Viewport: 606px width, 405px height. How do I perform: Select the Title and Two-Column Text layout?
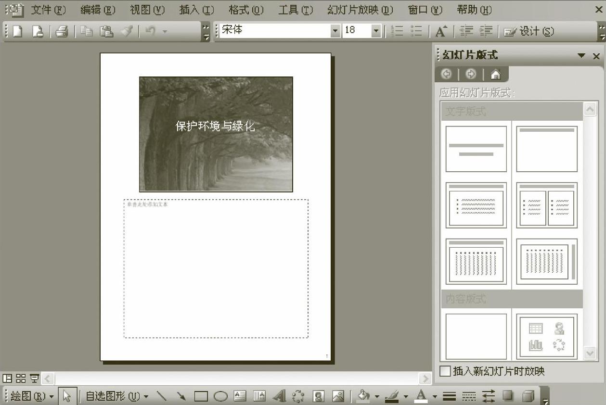coord(547,205)
